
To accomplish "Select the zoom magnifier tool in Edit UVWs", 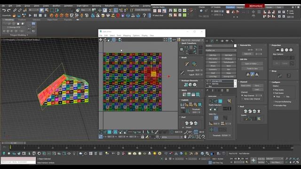I will click(x=190, y=137).
